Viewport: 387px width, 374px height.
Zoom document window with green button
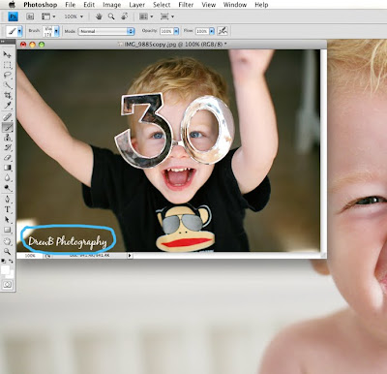[42, 45]
